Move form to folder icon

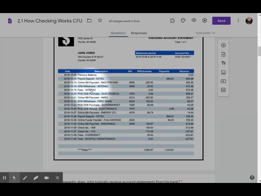tap(89, 20)
